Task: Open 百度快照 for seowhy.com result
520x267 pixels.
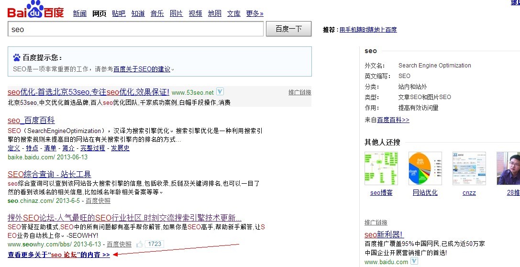Action: coord(119,244)
